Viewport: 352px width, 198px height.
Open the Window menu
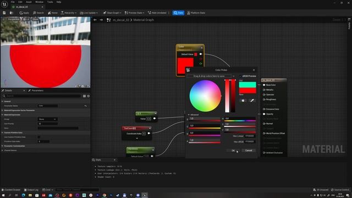39,2
